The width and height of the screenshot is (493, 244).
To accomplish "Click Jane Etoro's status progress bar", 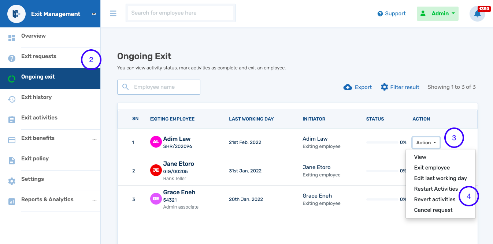I will point(382,171).
